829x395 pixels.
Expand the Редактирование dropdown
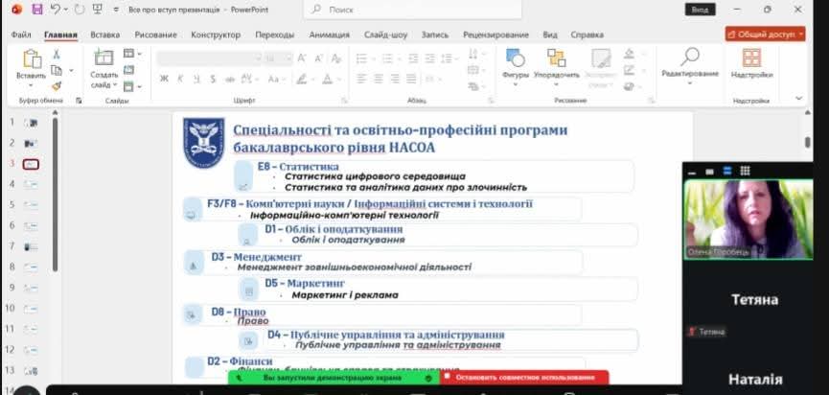coord(689,83)
